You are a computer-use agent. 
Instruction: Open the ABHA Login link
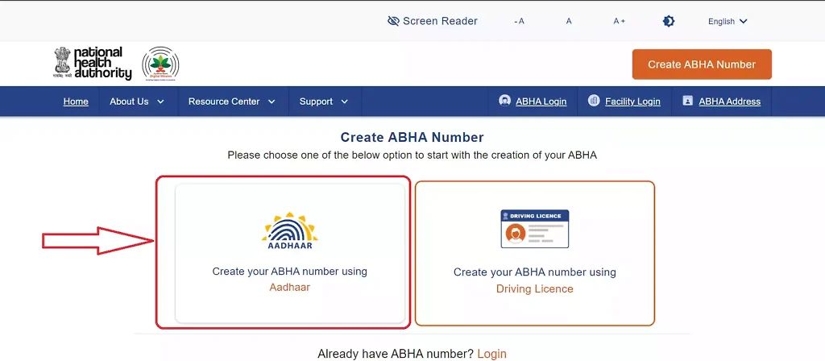tap(541, 102)
